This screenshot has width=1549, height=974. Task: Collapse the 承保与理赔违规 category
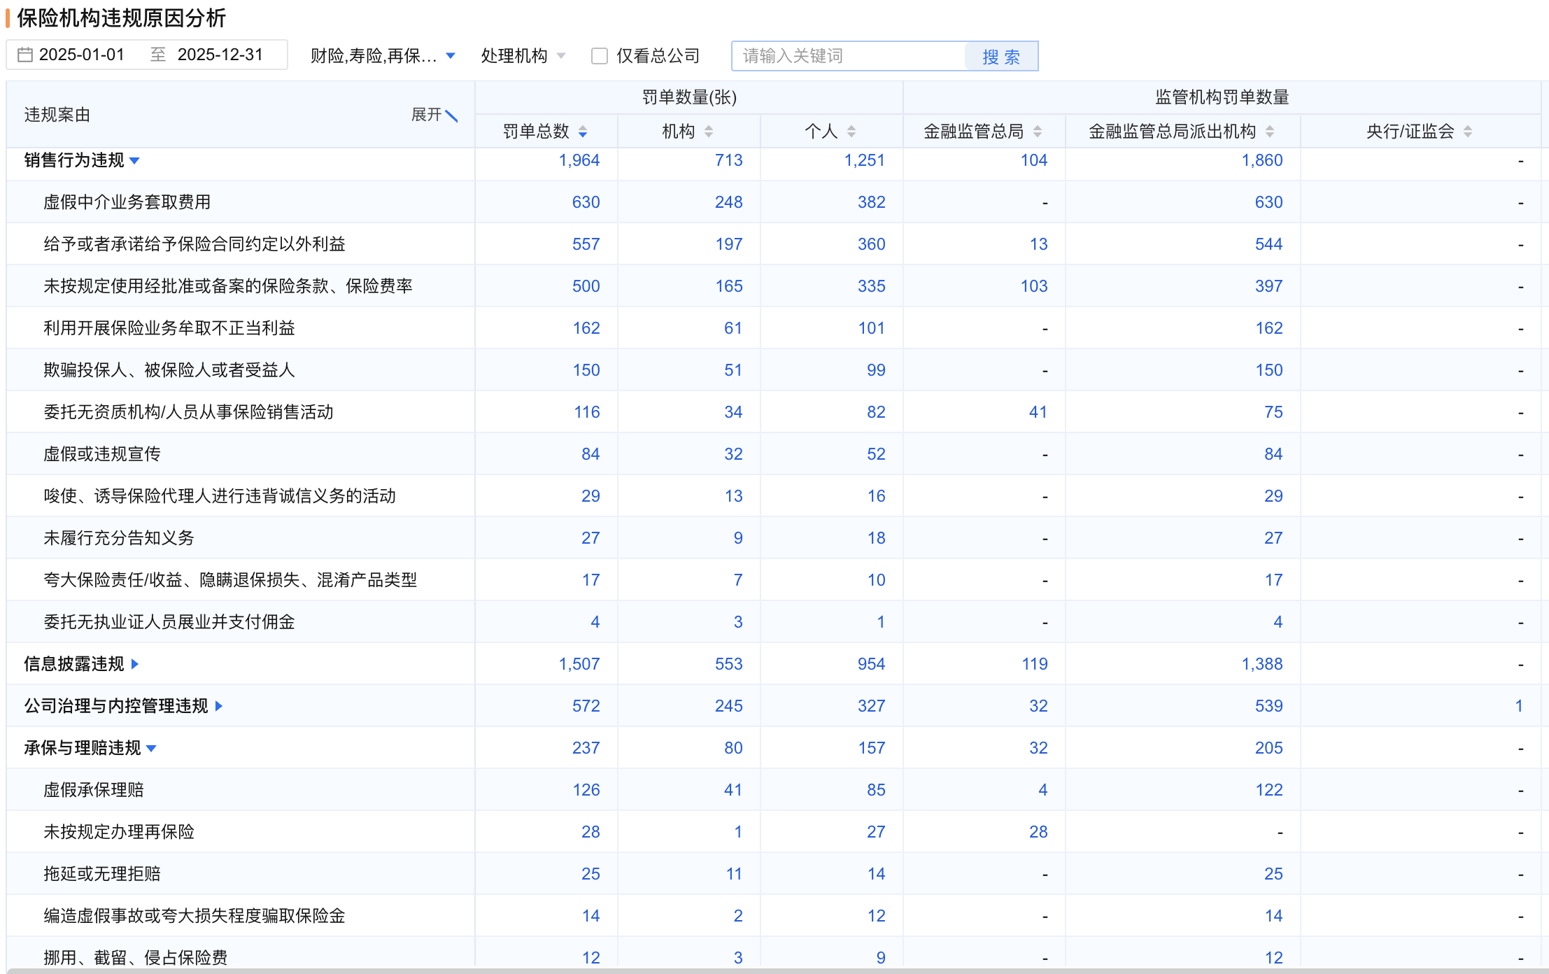[152, 749]
